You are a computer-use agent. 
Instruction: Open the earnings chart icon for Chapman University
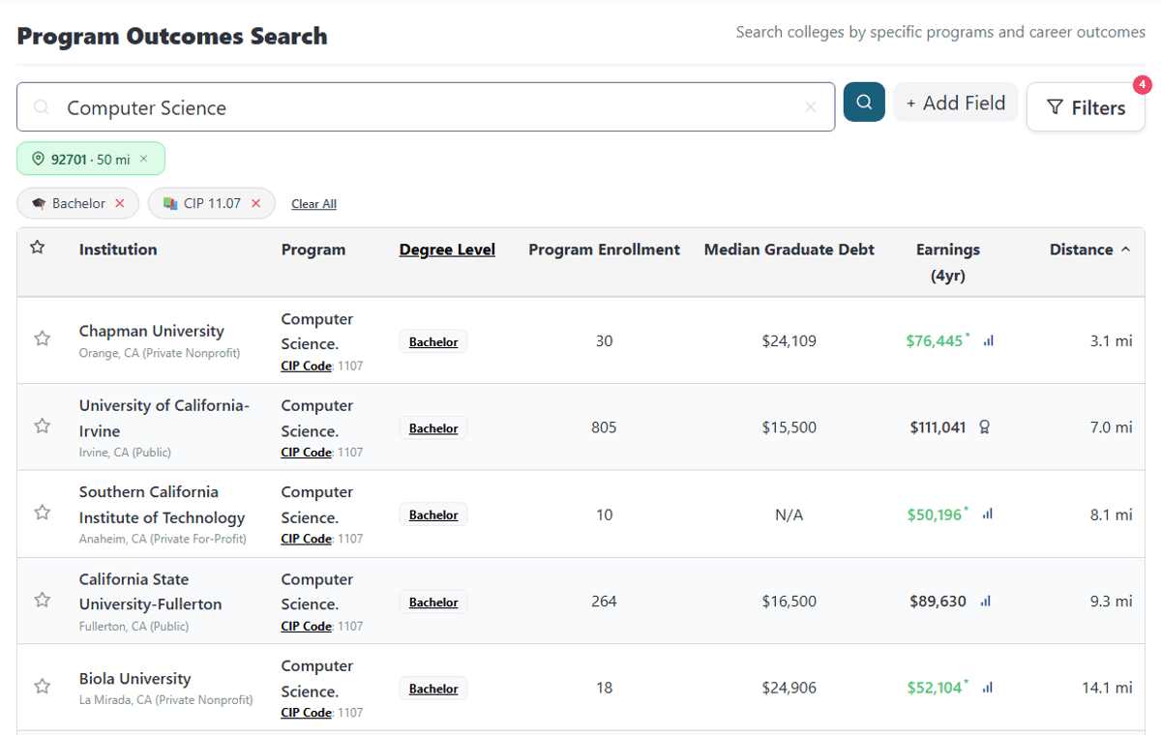(988, 340)
